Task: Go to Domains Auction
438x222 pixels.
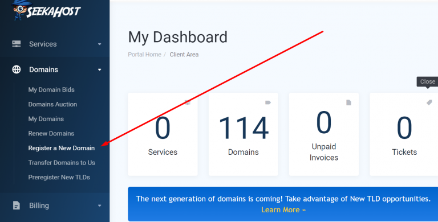Action: 52,104
